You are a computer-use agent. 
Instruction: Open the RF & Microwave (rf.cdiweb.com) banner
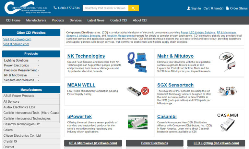[93, 143]
